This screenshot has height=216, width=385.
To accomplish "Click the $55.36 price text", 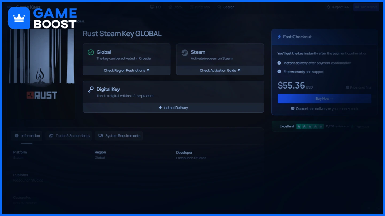I will [x=291, y=85].
